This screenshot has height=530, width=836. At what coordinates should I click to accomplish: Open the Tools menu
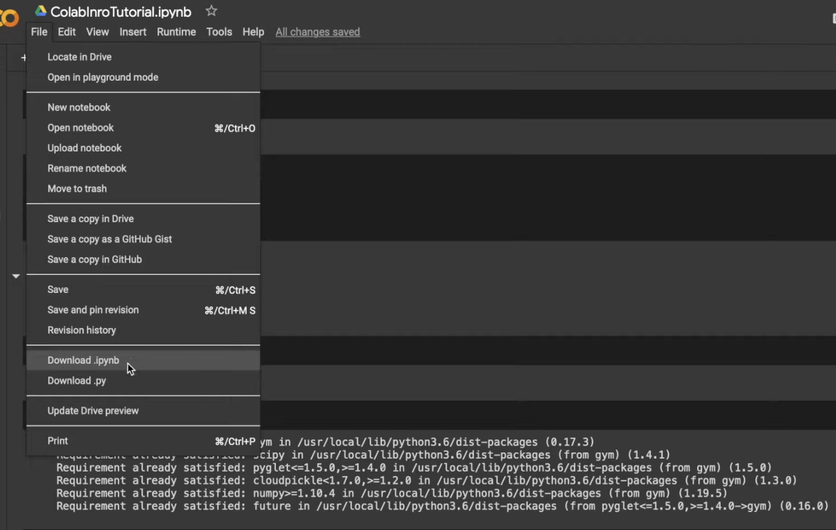point(219,32)
